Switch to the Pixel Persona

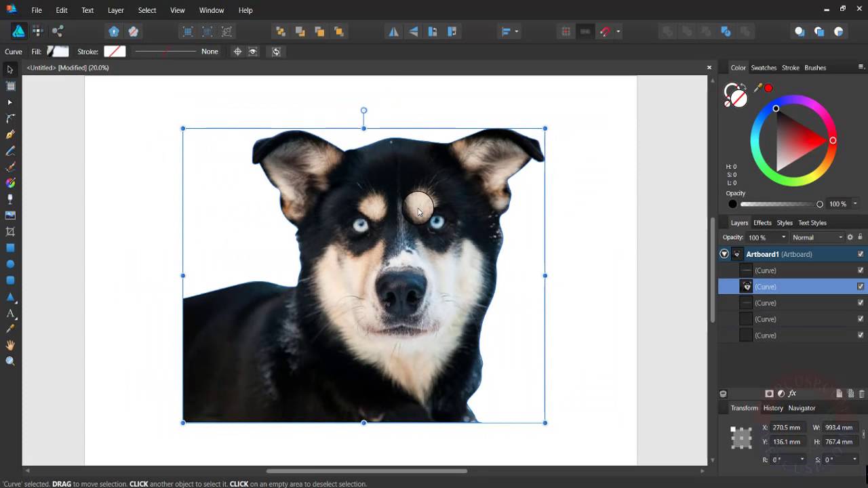[38, 31]
